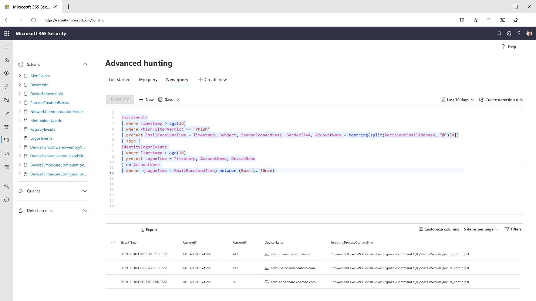The width and height of the screenshot is (536, 301).
Task: Expand the Queries section
Action: click(85, 191)
